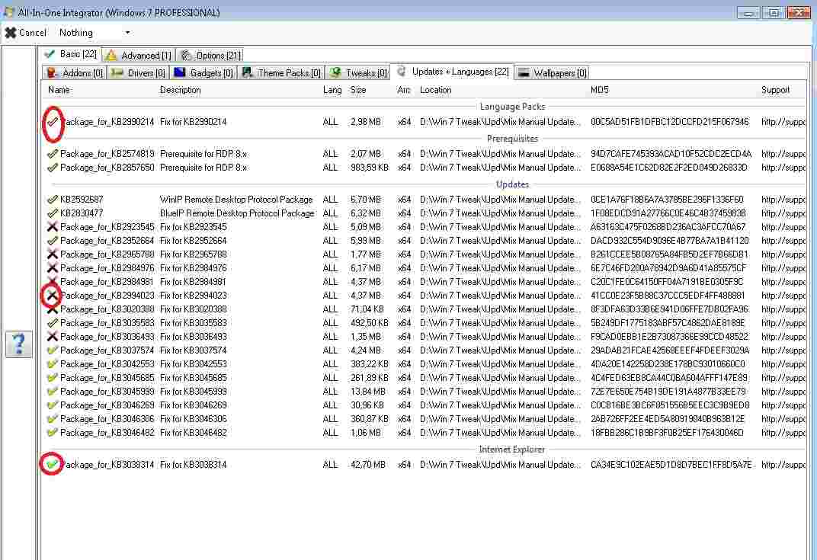Open the support link for Package_for_KB3046482
The height and width of the screenshot is (560, 817).
pos(783,433)
